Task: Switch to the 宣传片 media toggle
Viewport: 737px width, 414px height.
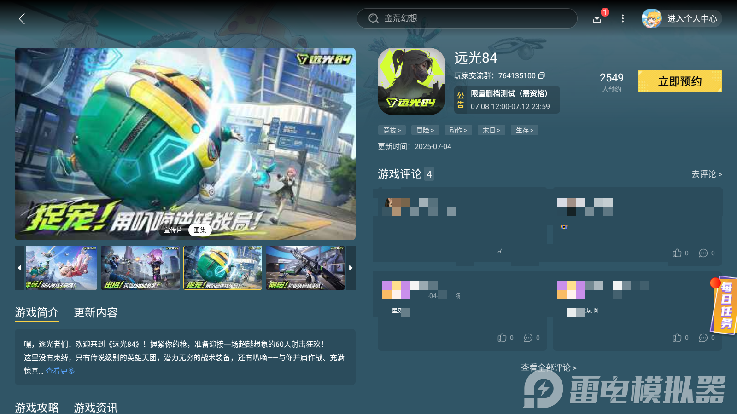Action: 172,230
